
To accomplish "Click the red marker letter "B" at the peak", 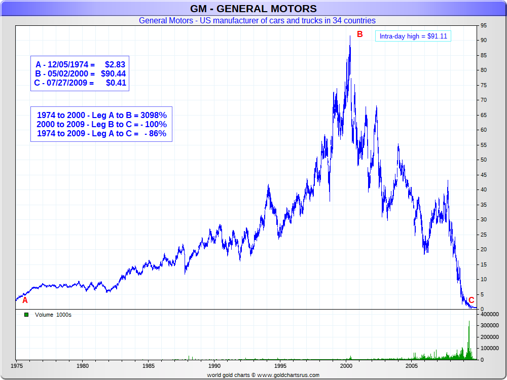I will tap(360, 34).
